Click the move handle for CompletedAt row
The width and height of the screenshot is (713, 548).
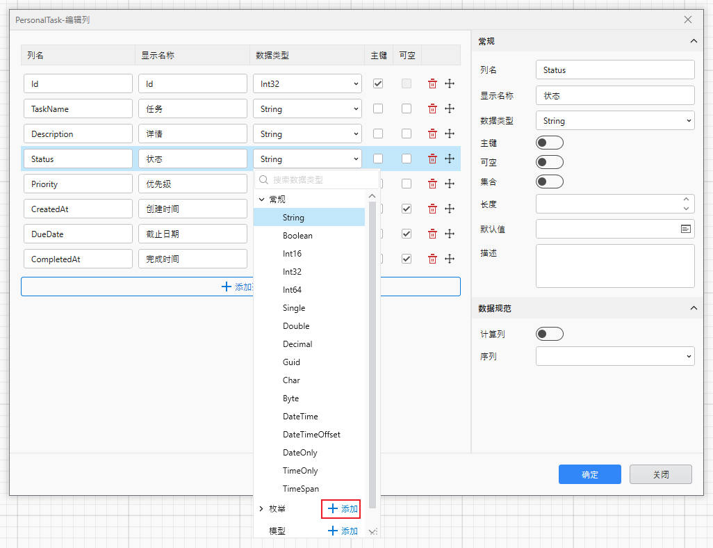[x=450, y=259]
